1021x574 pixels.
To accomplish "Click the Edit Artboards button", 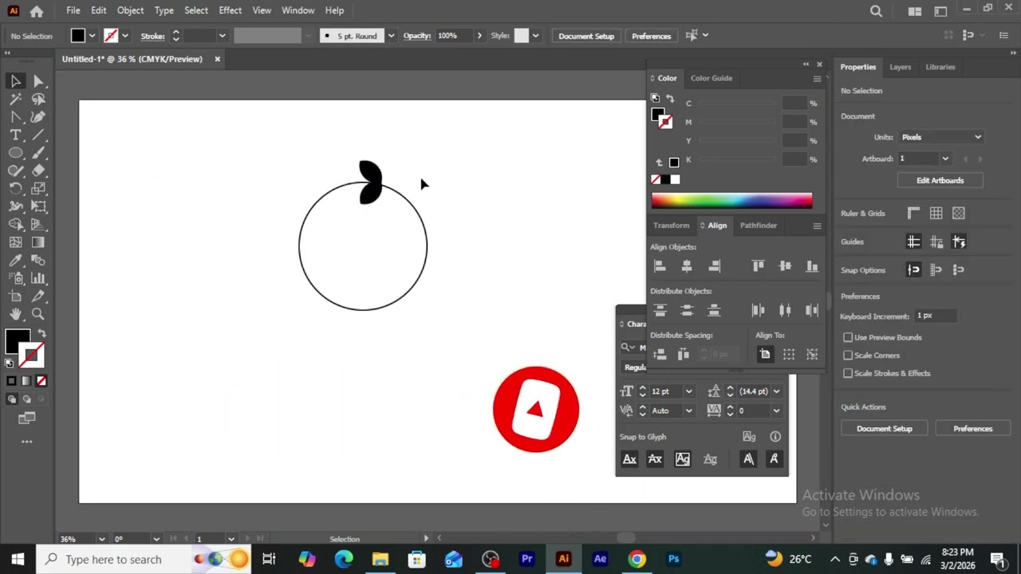I will click(x=940, y=180).
